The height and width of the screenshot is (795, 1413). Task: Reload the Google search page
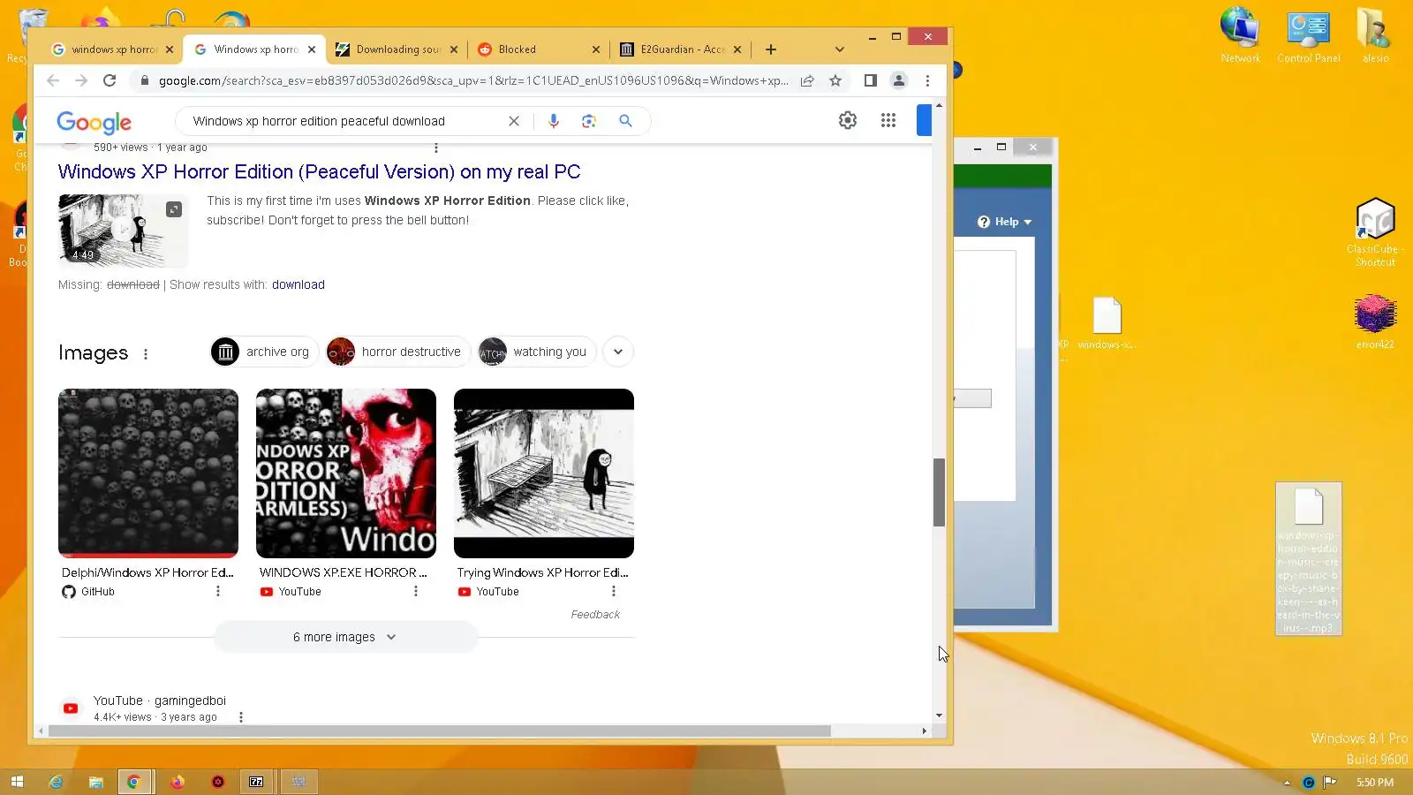(110, 80)
